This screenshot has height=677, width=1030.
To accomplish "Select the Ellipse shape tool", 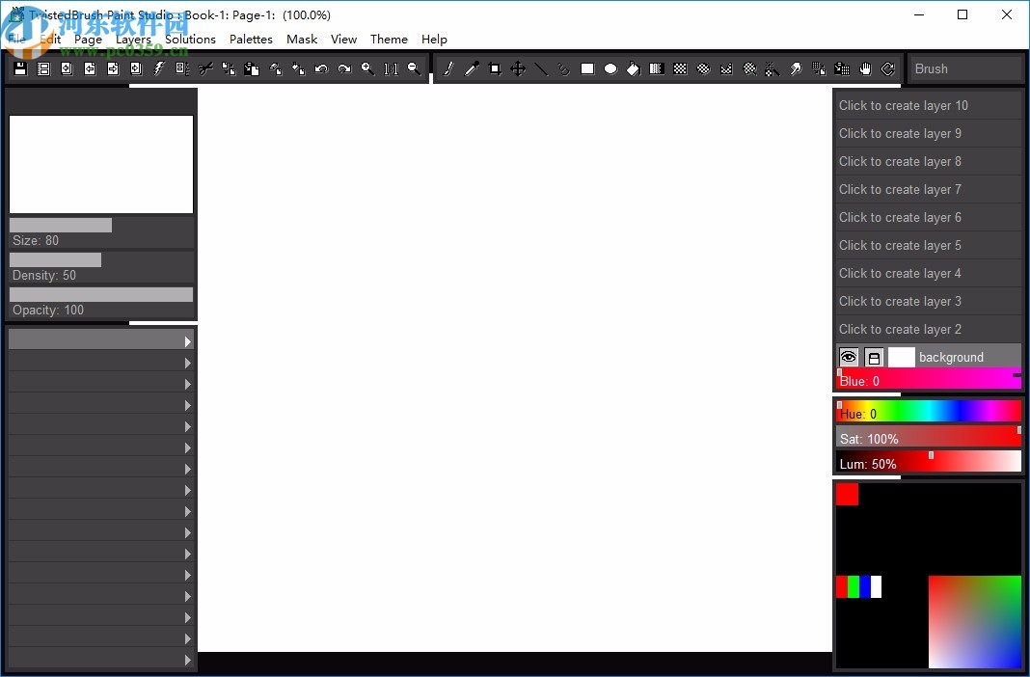I will (x=610, y=68).
